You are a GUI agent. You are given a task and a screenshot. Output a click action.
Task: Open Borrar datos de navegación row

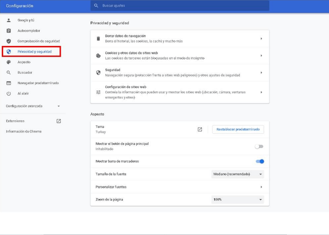tap(180, 39)
